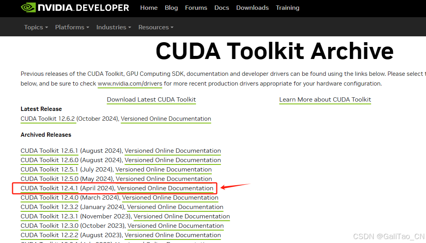The height and width of the screenshot is (243, 426).
Task: Open Versioned Online Documentation for 12.3.0
Action: (x=176, y=226)
